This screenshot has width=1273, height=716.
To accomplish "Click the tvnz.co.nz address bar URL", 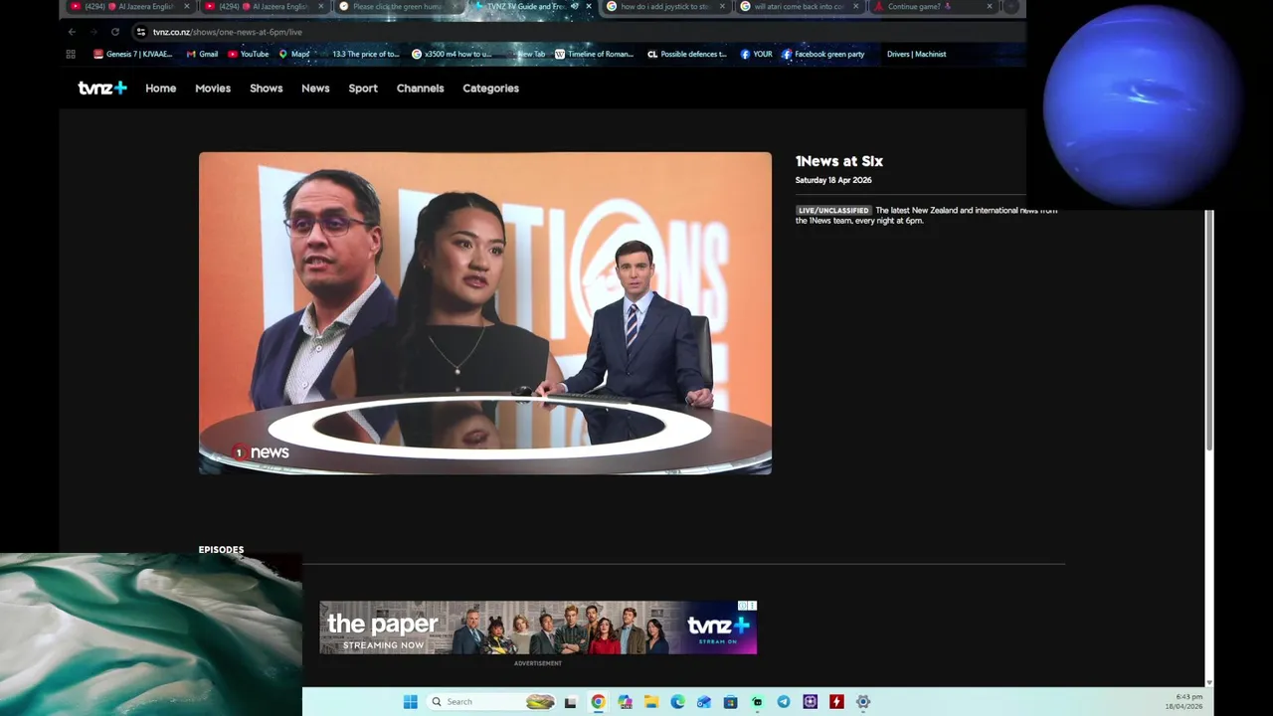I will point(228,32).
